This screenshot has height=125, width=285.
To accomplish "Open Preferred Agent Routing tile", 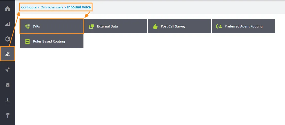I will coord(243,26).
